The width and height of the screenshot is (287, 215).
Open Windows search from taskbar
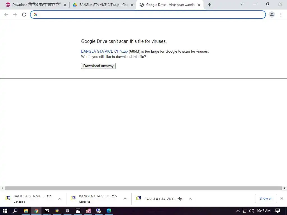pos(15,211)
